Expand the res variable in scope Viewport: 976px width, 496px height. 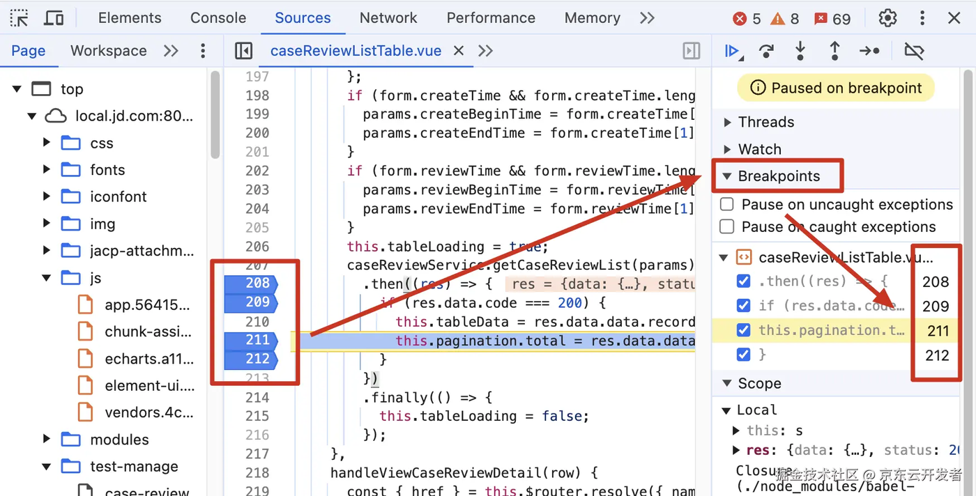(737, 451)
